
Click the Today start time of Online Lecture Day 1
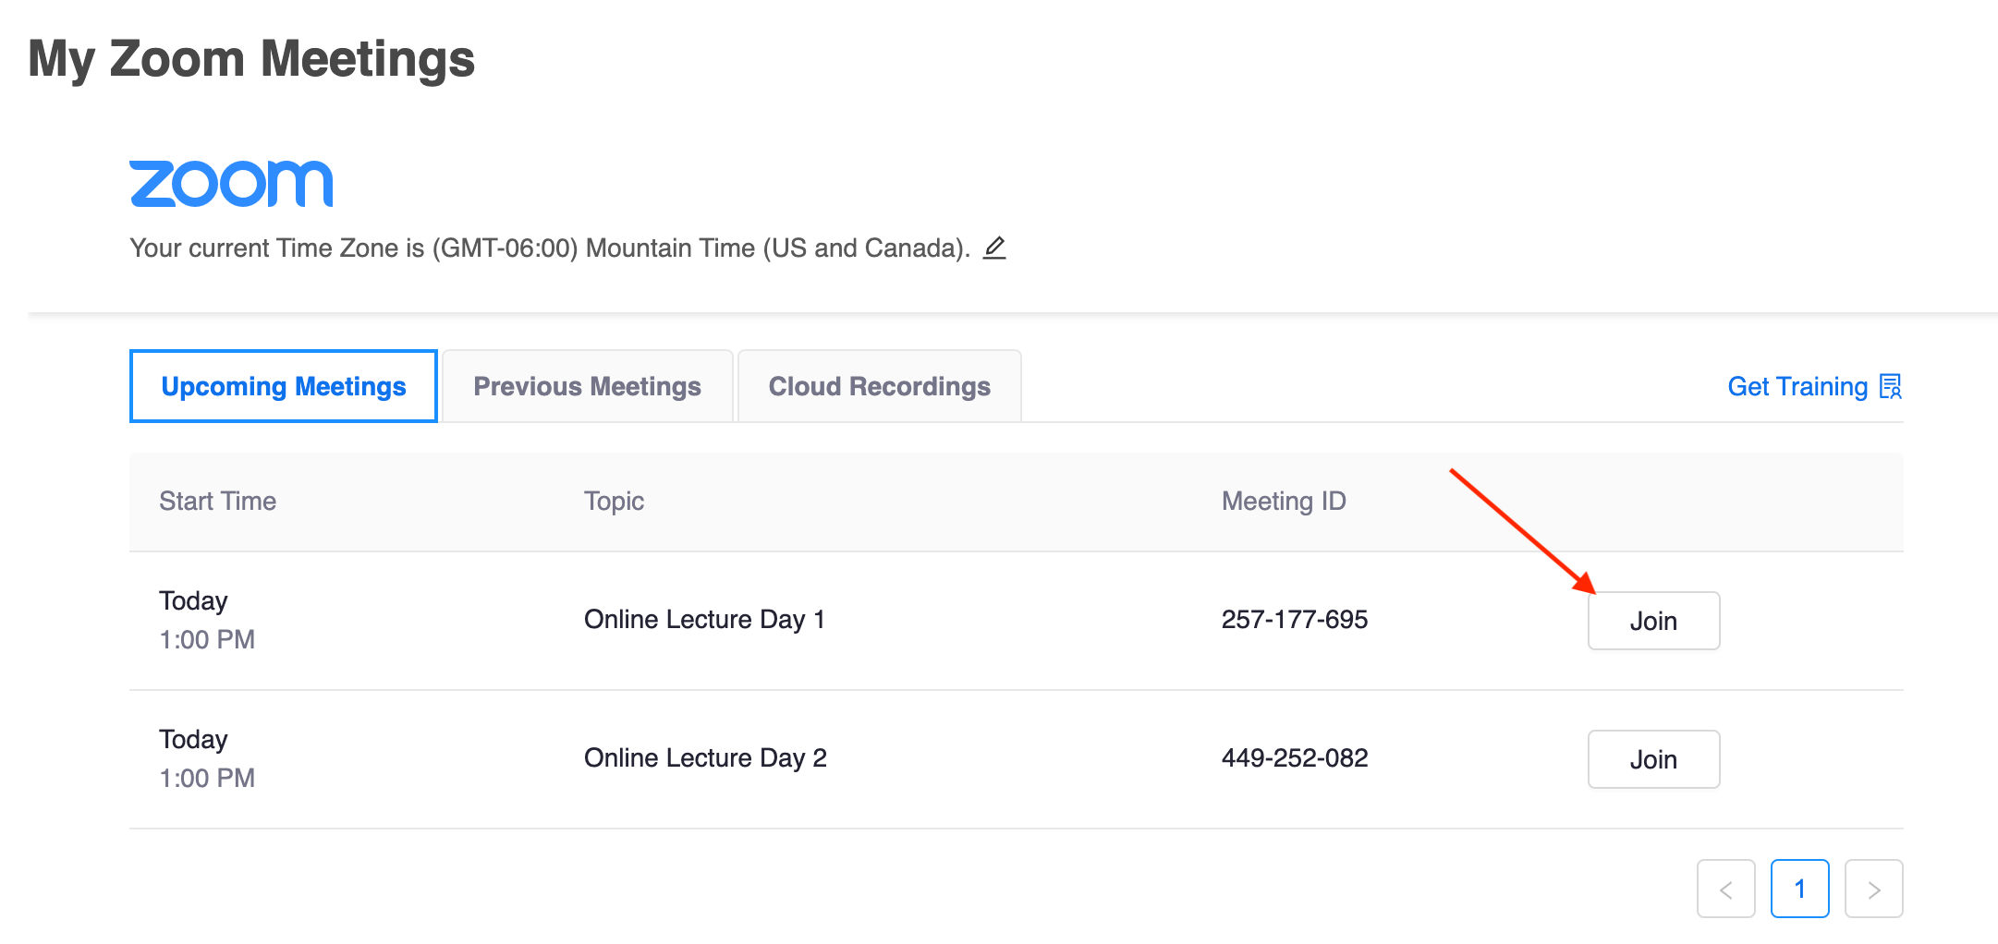[193, 601]
